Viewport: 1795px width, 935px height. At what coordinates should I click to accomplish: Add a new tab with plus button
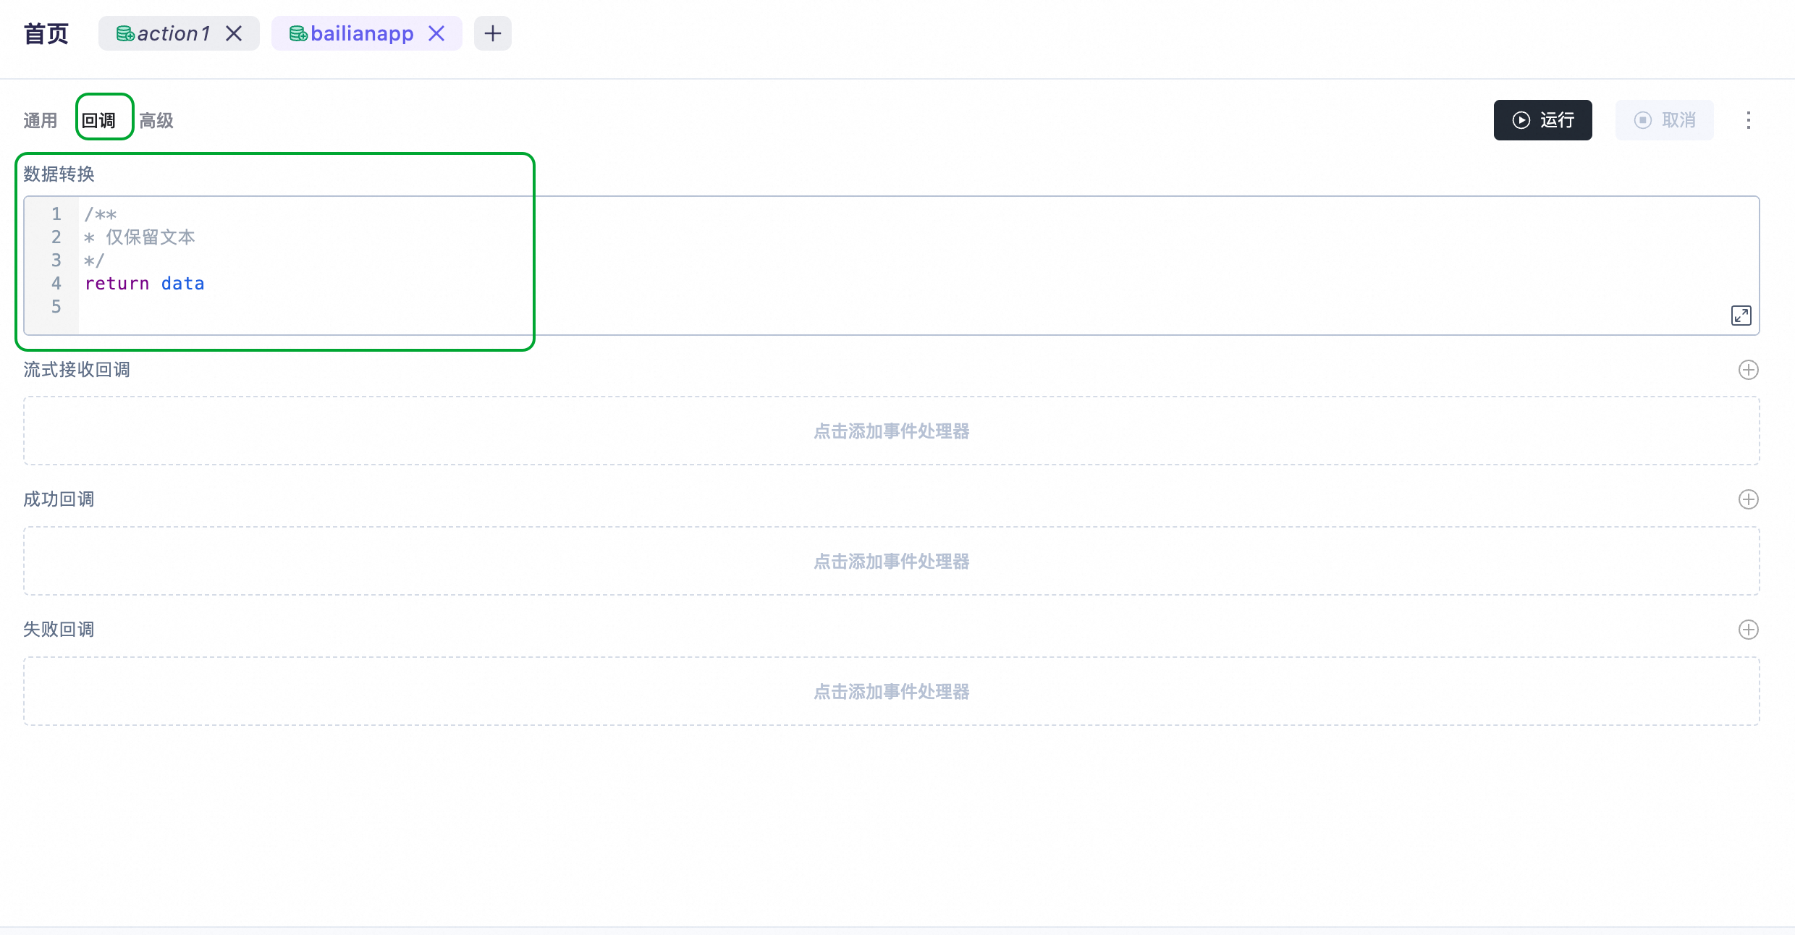(493, 33)
